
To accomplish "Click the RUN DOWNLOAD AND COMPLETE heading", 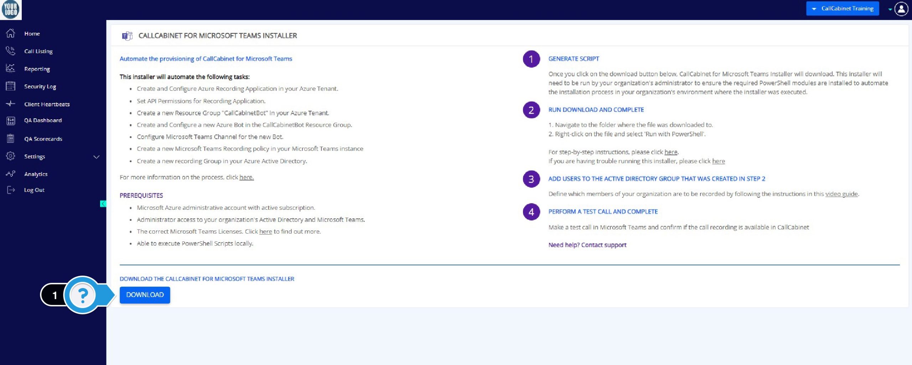I will pyautogui.click(x=596, y=110).
